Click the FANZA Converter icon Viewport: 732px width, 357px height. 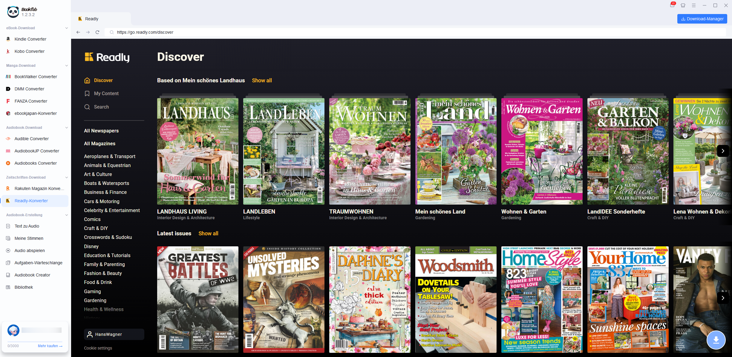(8, 101)
